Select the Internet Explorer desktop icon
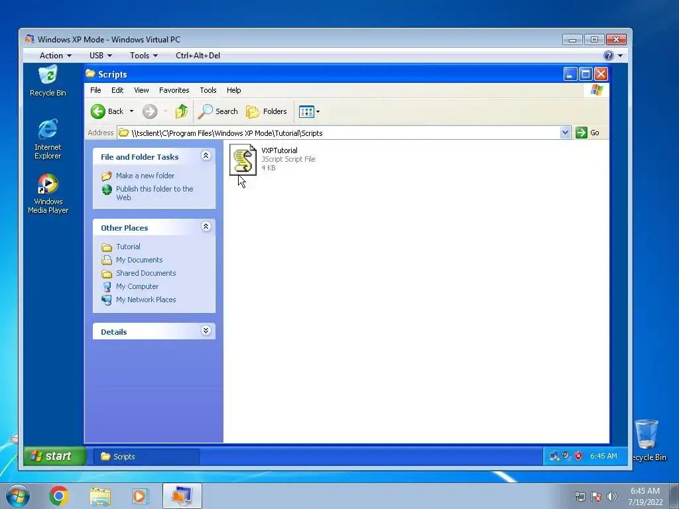The image size is (679, 509). pyautogui.click(x=48, y=139)
